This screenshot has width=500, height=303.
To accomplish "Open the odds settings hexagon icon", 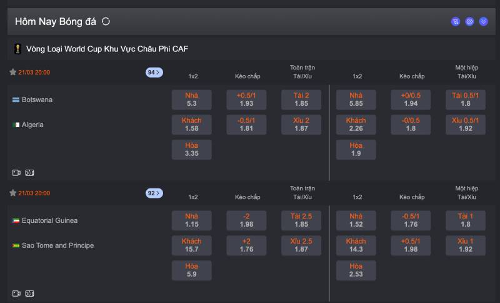I will tap(469, 21).
